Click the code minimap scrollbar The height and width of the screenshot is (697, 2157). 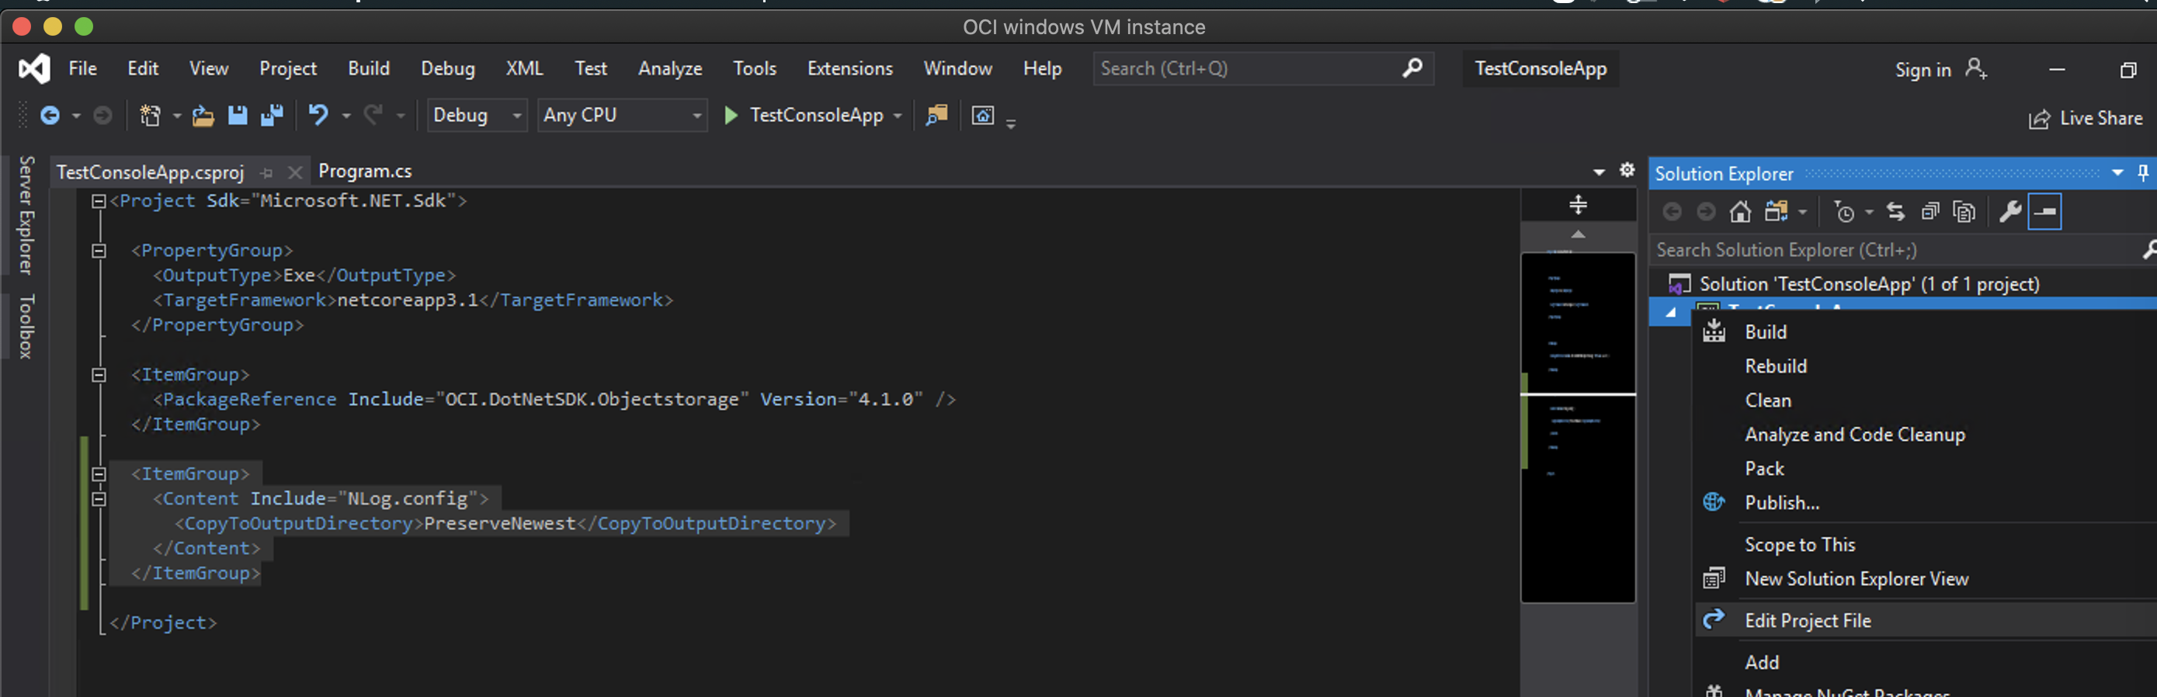(x=1578, y=427)
